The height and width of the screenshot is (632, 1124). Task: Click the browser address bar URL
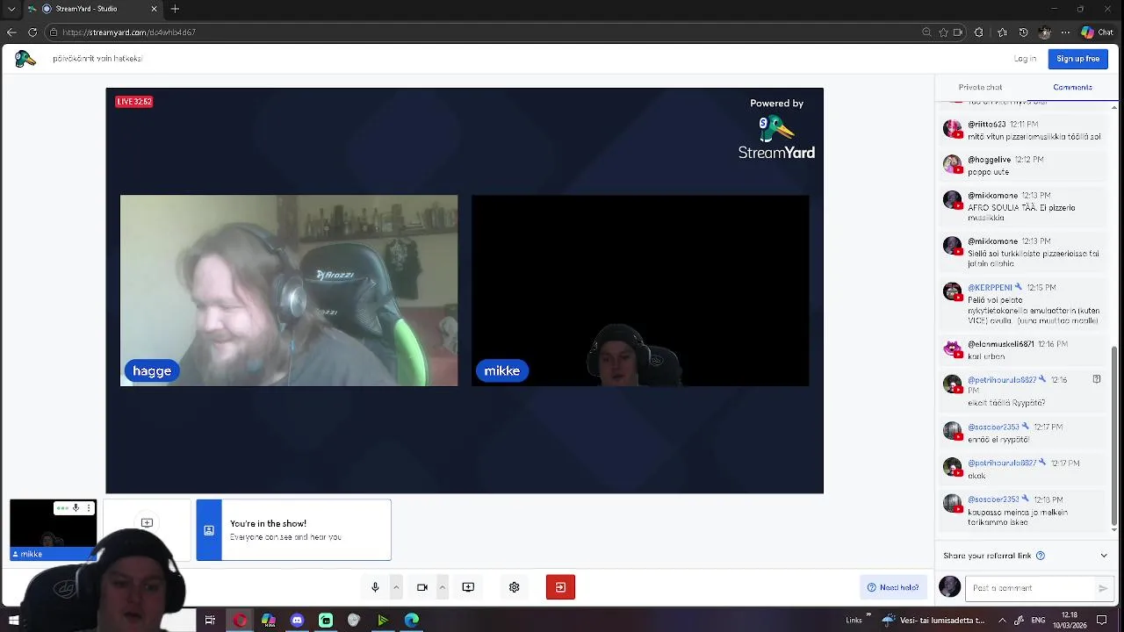point(129,32)
